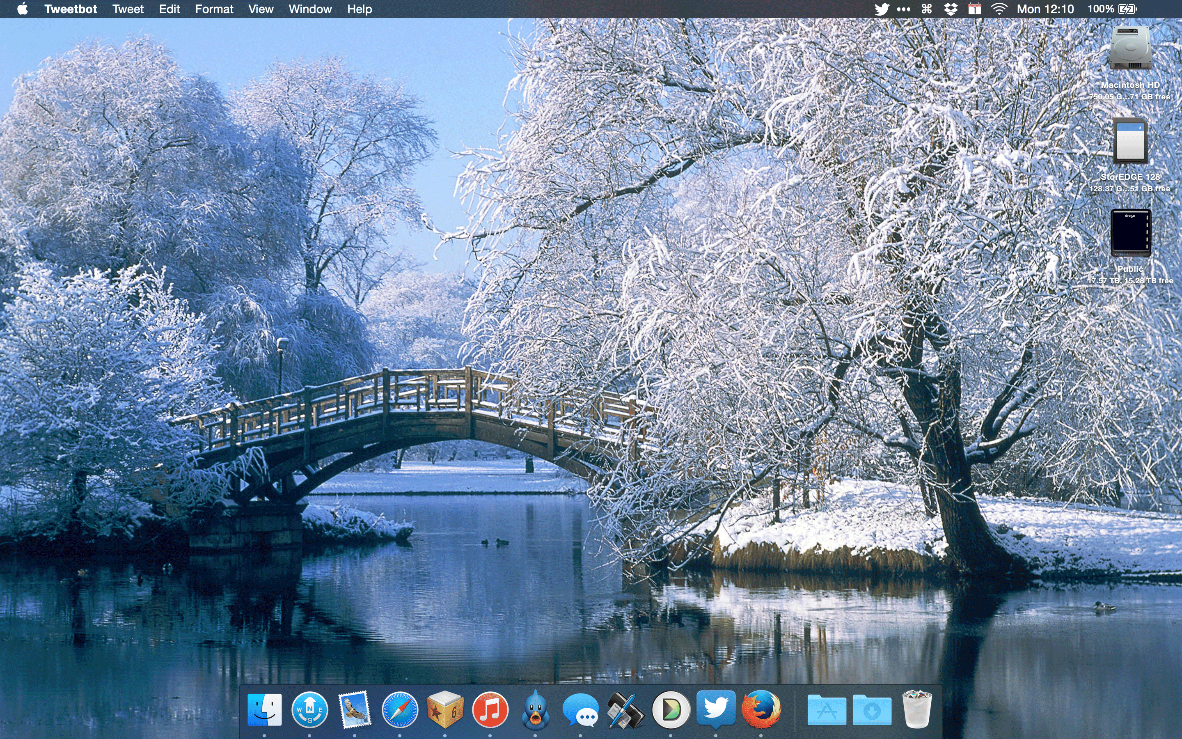Open the Format menu
The height and width of the screenshot is (739, 1182).
214,9
